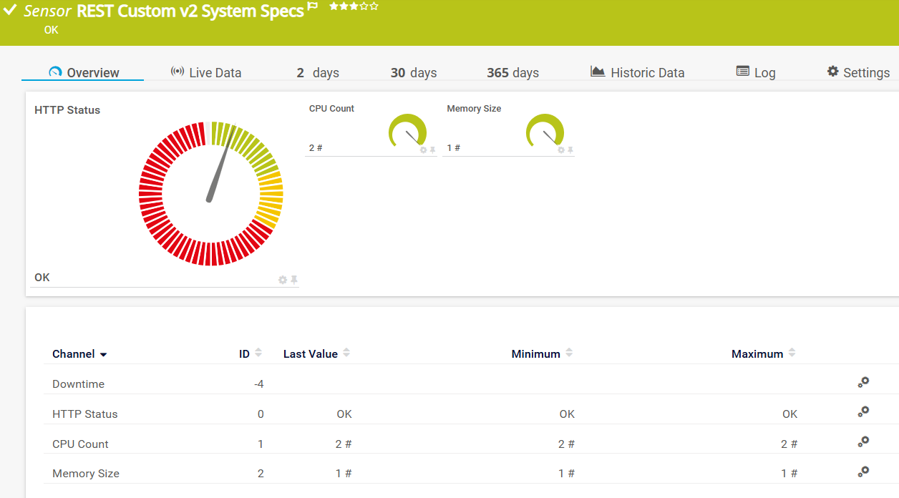Click the sensor OK checkmark status icon
This screenshot has width=899, height=498.
click(10, 10)
